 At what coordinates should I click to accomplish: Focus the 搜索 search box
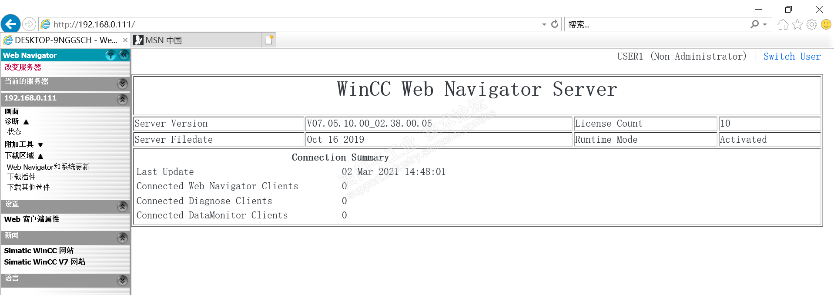click(656, 25)
